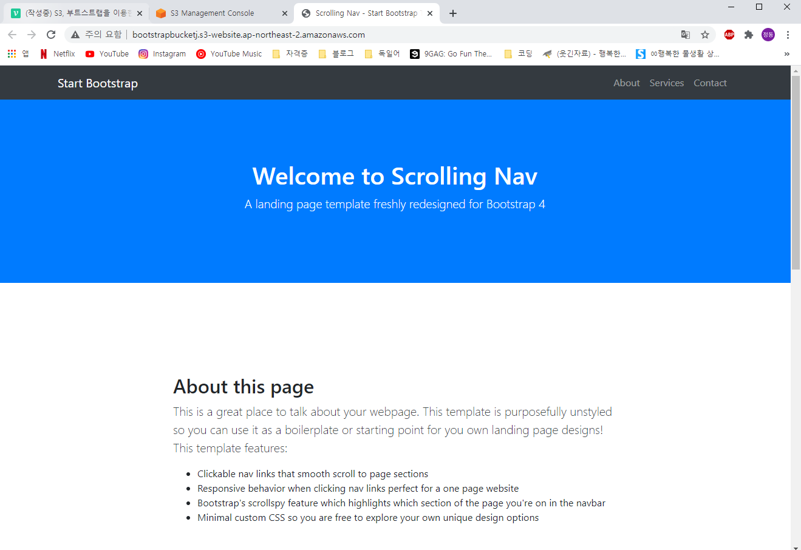Open the Google Translate page icon

tap(686, 35)
